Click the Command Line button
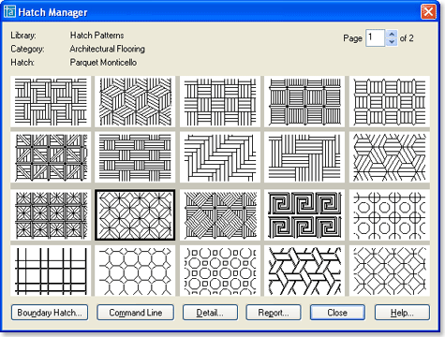The image size is (445, 337). coord(135,313)
